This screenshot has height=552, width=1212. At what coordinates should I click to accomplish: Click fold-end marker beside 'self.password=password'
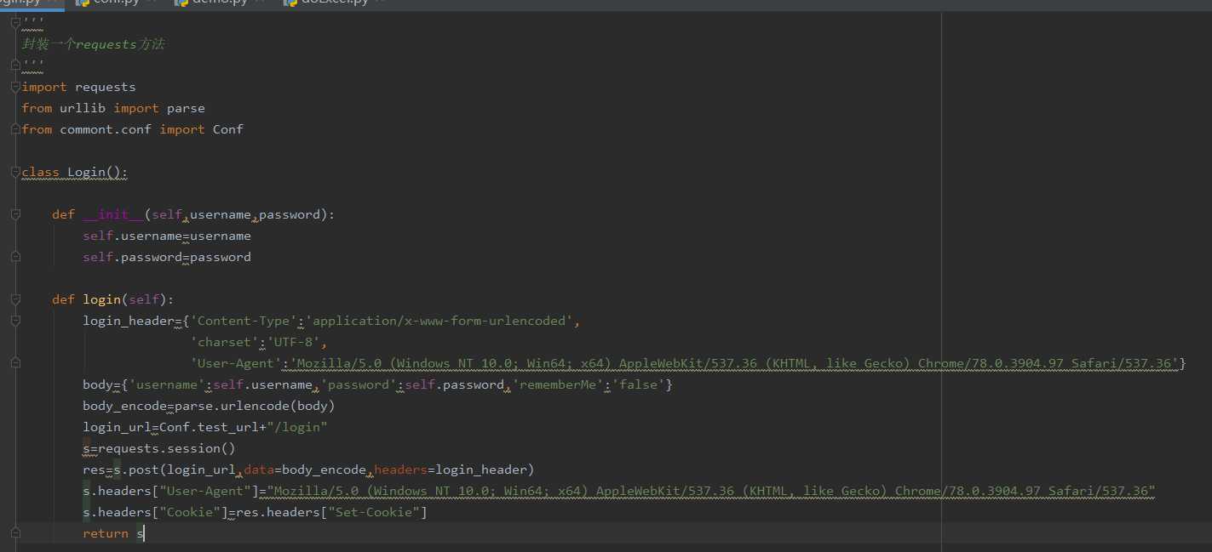[x=15, y=257]
